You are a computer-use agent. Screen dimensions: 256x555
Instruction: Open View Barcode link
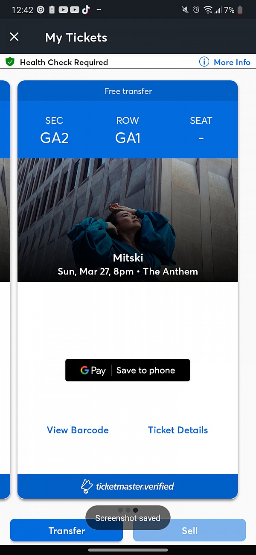pyautogui.click(x=78, y=430)
